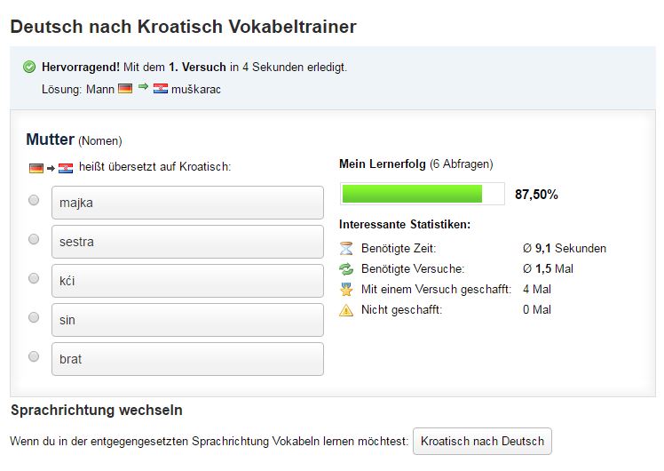Screen dimensions: 664x471
Task: Select the radio button for sestra
Action: click(x=34, y=239)
